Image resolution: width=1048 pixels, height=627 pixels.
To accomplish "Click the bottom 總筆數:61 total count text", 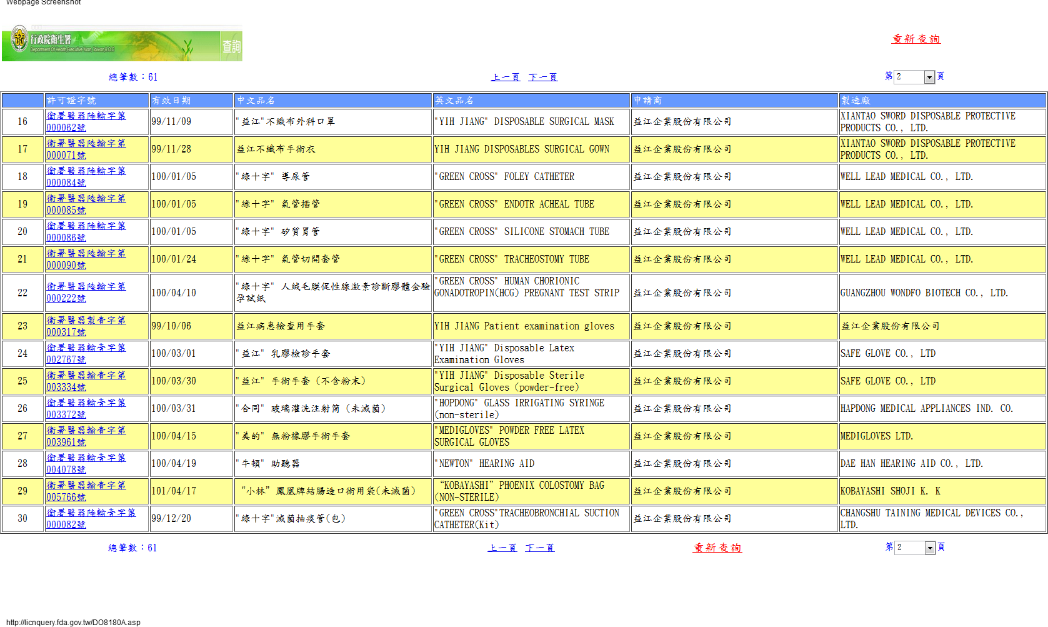I will tap(132, 548).
